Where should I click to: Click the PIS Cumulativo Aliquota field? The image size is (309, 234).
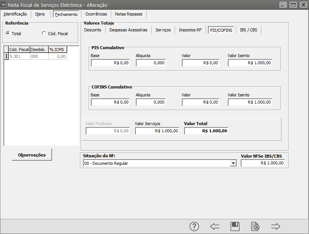(x=151, y=63)
